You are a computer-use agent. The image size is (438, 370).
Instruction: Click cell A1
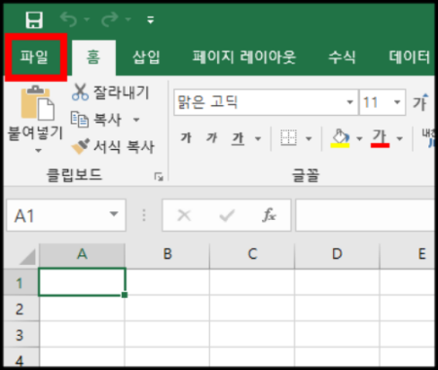pyautogui.click(x=82, y=282)
